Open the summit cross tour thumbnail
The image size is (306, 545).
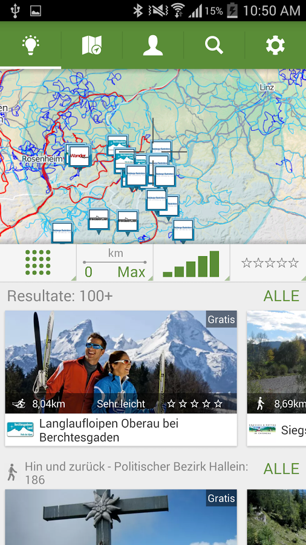coord(121,517)
